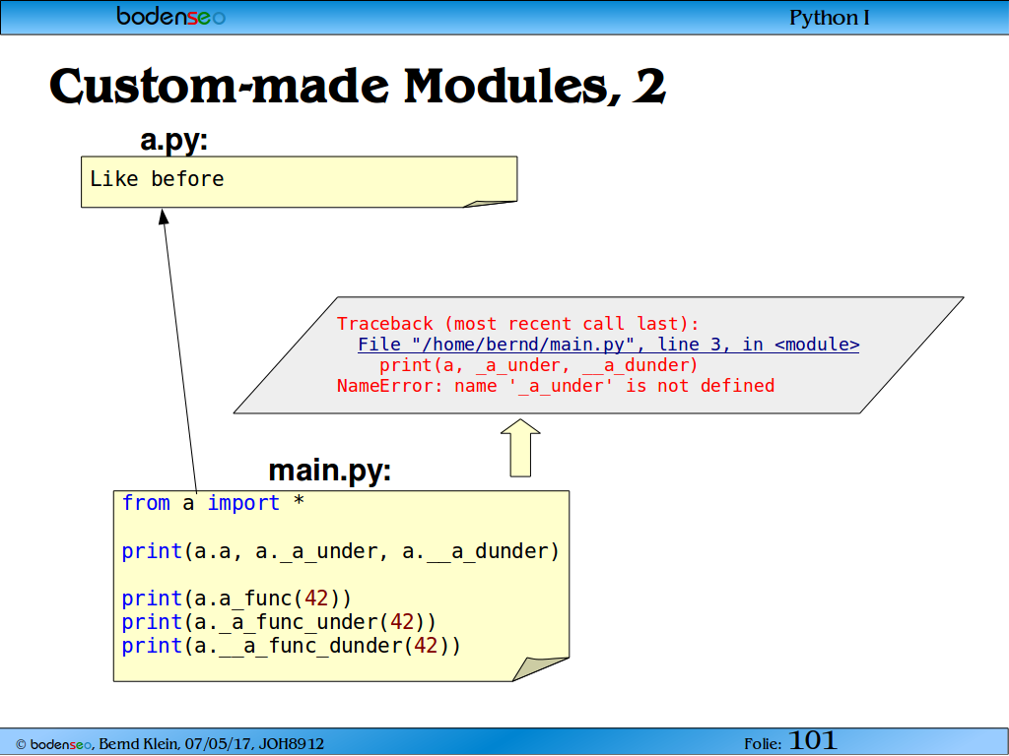Click the 'print(a.a, a._a_under, a.__a_dunder)' line

pyautogui.click(x=340, y=551)
